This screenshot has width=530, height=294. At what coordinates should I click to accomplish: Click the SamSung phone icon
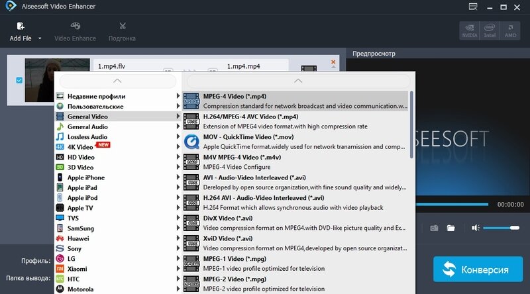(60, 228)
